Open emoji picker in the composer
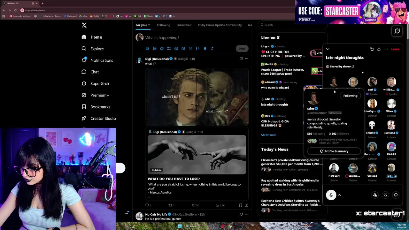Image resolution: width=409 pixels, height=230 pixels. (176, 49)
